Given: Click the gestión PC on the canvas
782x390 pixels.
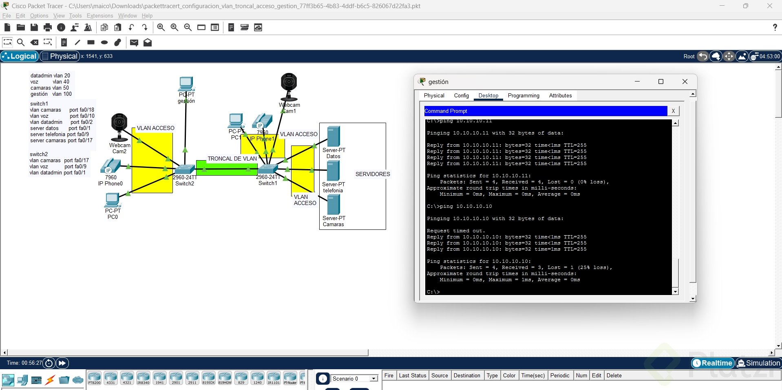Looking at the screenshot, I should pos(186,84).
